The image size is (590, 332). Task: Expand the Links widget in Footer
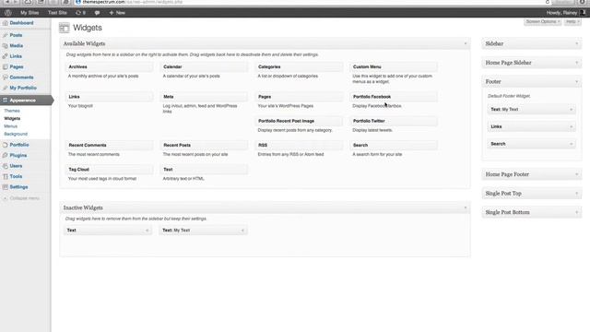[x=571, y=127]
